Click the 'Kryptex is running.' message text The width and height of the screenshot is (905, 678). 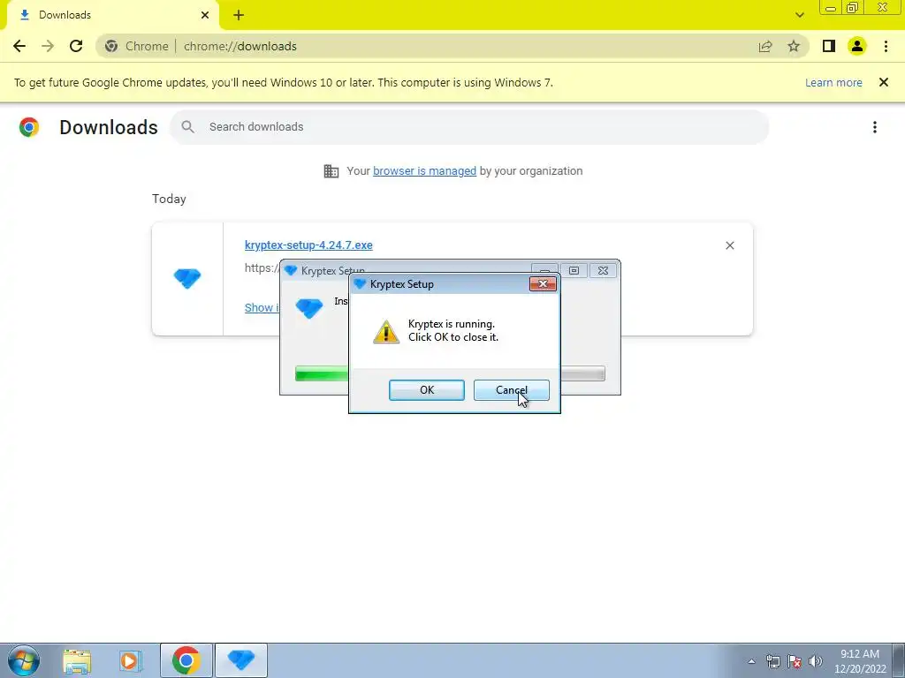point(452,324)
